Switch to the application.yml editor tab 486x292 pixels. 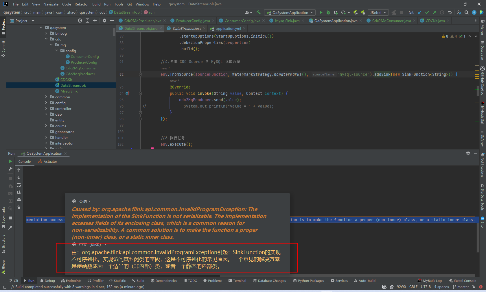tap(228, 28)
